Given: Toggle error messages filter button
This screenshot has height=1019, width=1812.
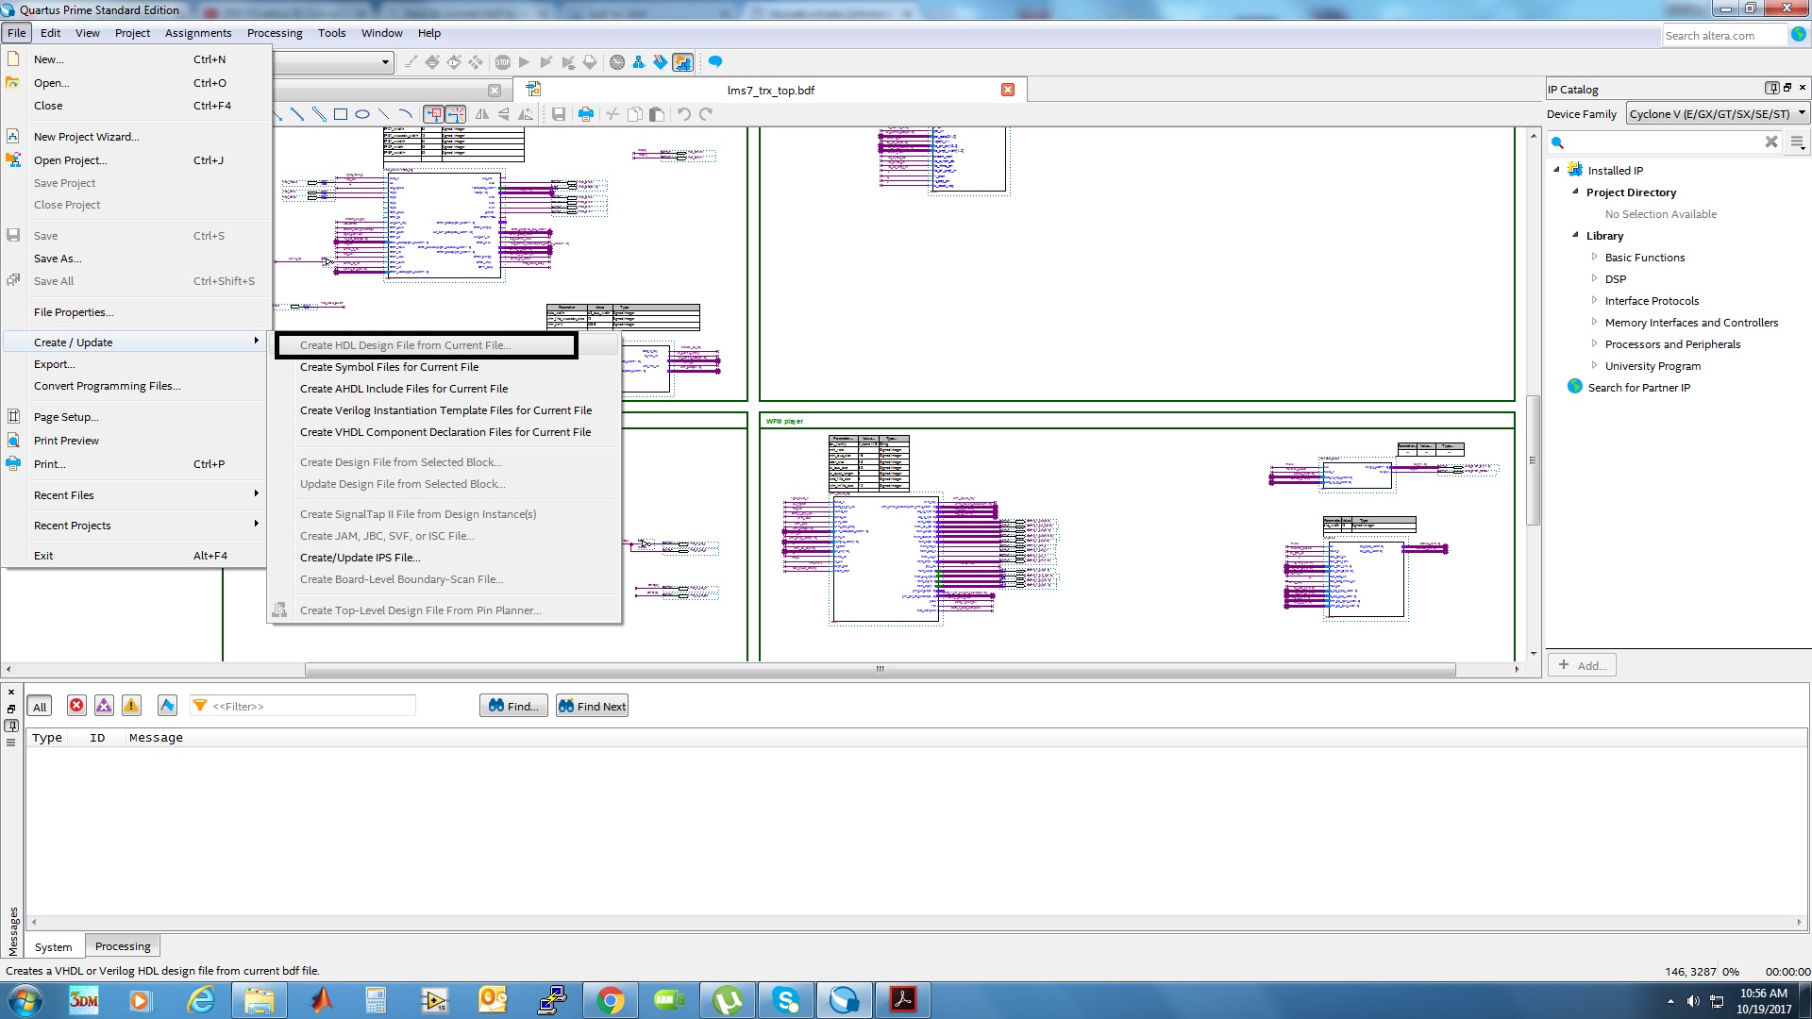Looking at the screenshot, I should pos(76,706).
